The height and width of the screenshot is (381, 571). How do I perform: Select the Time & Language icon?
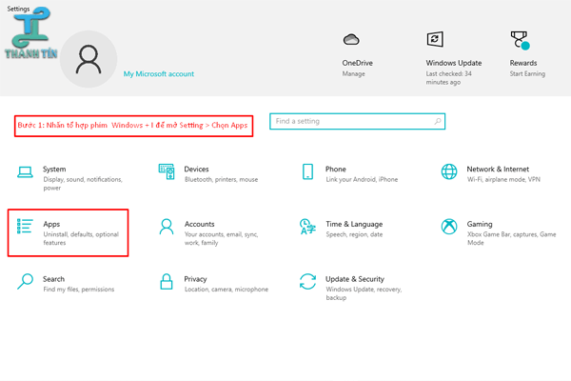point(307,227)
